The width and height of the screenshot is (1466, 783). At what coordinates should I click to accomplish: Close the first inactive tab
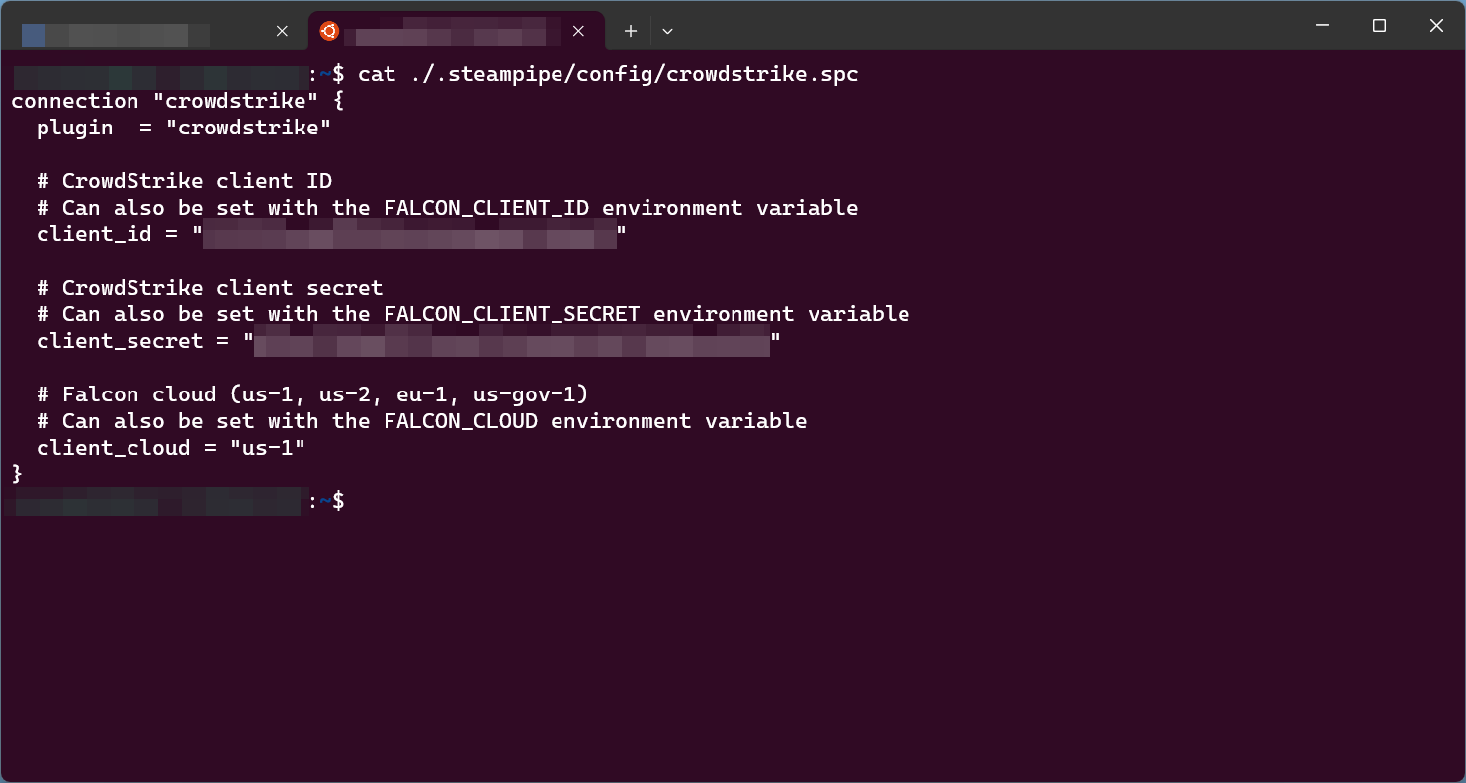[282, 31]
